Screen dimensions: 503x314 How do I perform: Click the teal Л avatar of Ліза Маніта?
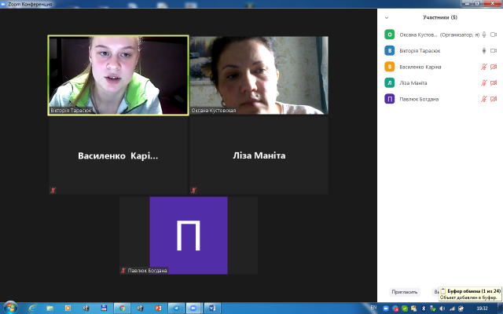(390, 82)
